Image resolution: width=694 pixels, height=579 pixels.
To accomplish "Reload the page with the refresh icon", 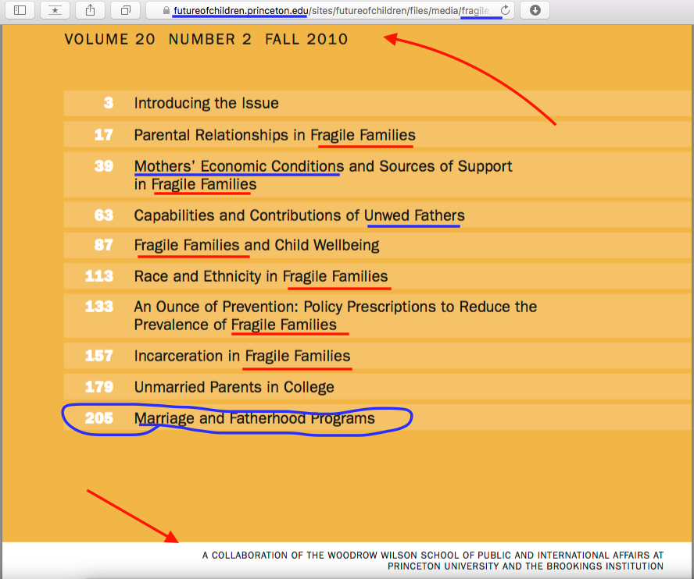I will (505, 10).
